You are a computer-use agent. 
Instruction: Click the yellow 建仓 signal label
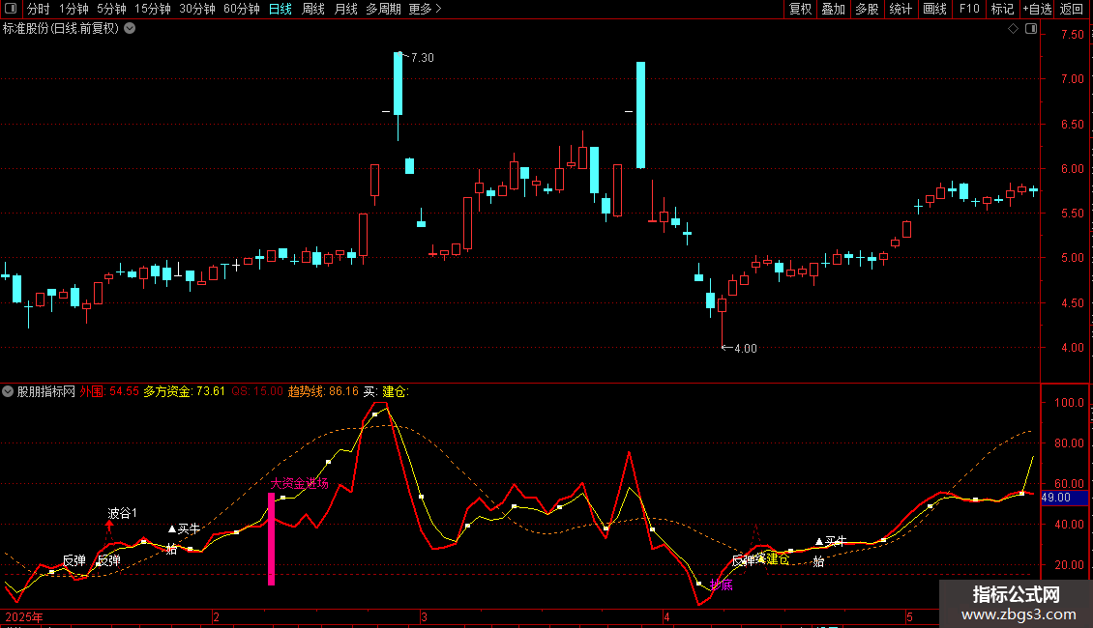778,559
